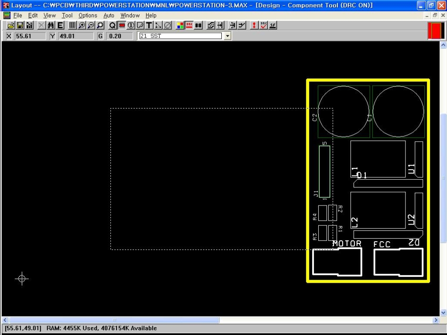Select the 'U2' reference designator text
447x335 pixels.
411,220
